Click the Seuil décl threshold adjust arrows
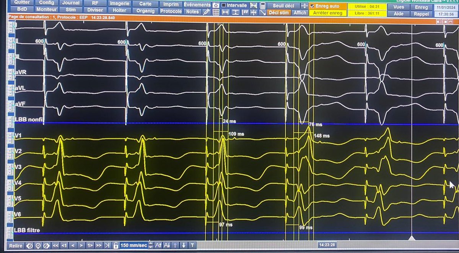 [304, 6]
